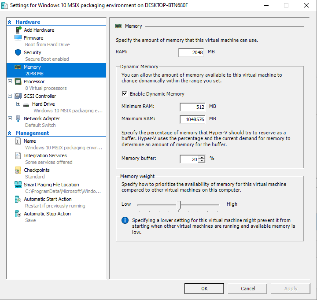The height and width of the screenshot is (300, 317).
Task: Collapse the Hardware section header
Action: [x=10, y=22]
